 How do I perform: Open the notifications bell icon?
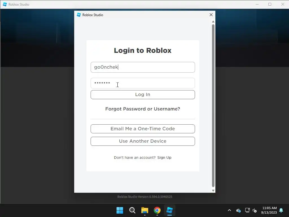point(281,210)
